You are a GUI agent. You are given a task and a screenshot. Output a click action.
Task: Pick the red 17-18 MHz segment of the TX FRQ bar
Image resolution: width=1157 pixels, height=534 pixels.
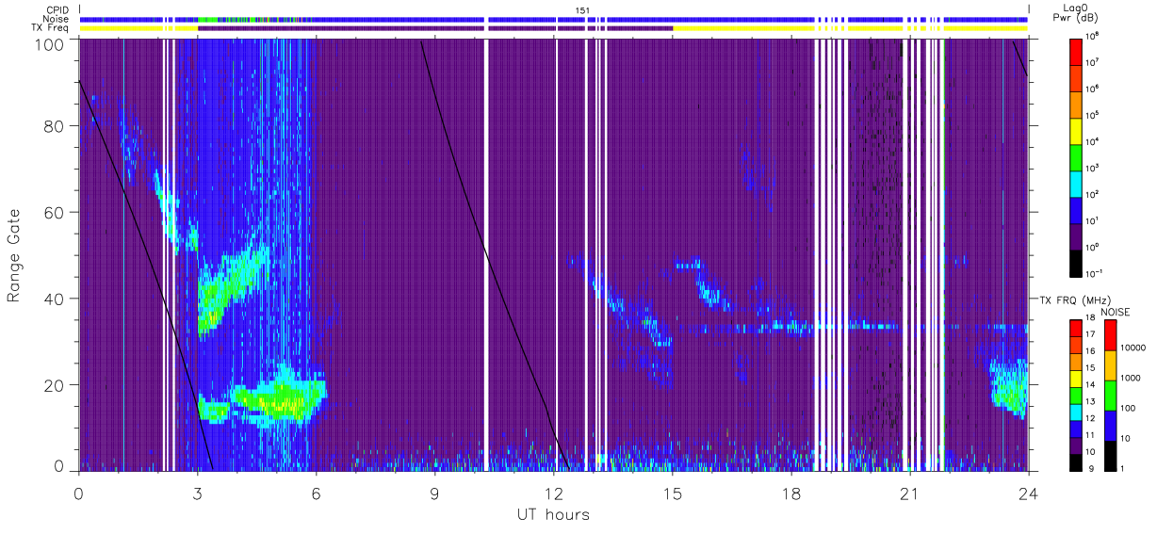pos(1076,328)
